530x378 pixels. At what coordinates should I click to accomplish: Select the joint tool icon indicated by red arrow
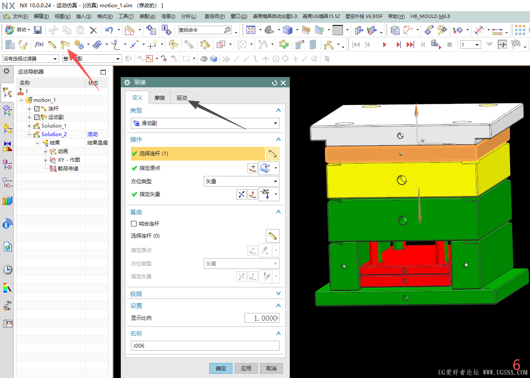(x=65, y=45)
